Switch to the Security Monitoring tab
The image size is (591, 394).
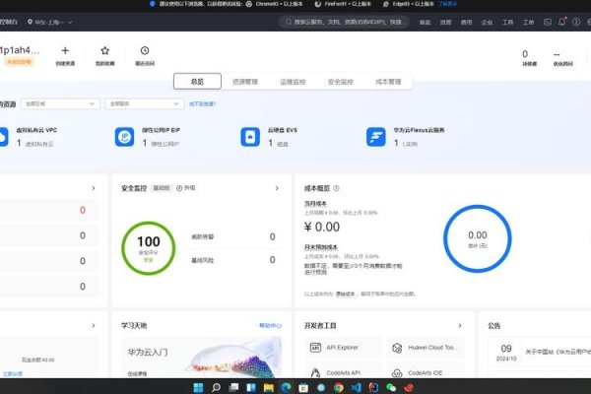pyautogui.click(x=341, y=82)
